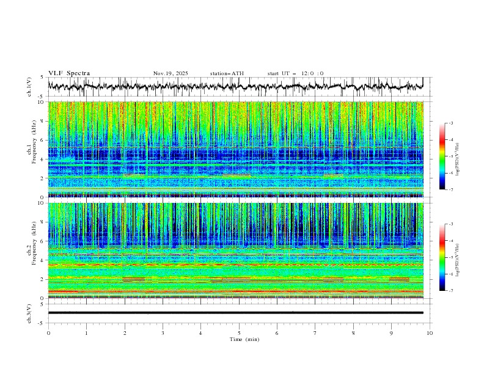Click the ch.2 spectrogram color scale bar

click(442, 257)
